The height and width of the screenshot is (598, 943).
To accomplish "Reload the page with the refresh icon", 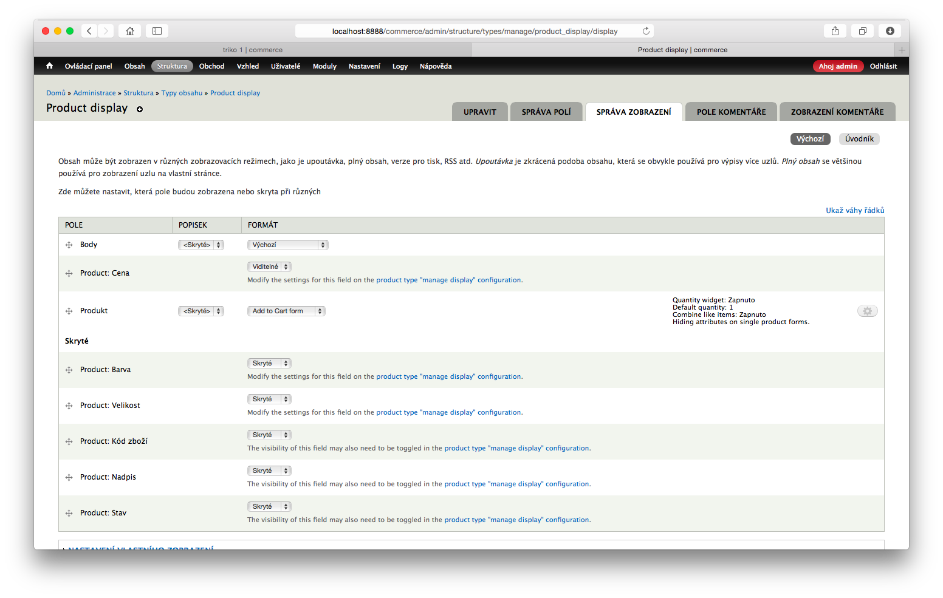I will click(x=646, y=31).
